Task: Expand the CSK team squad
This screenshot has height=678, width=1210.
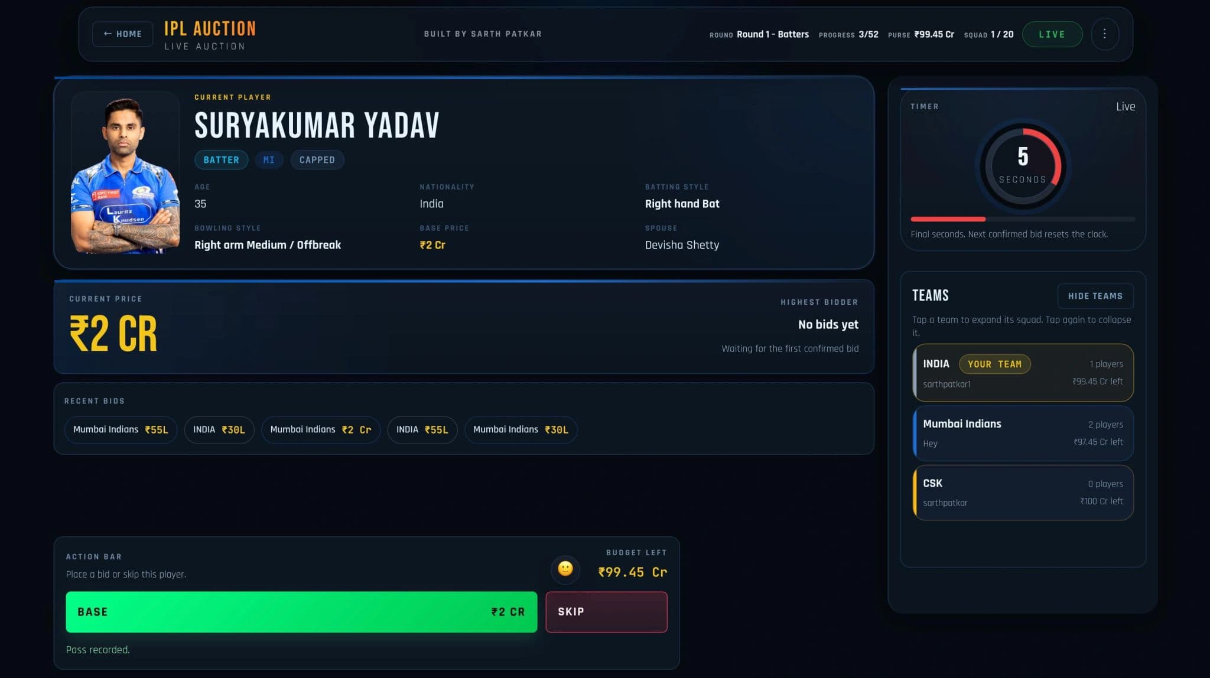Action: click(1023, 493)
